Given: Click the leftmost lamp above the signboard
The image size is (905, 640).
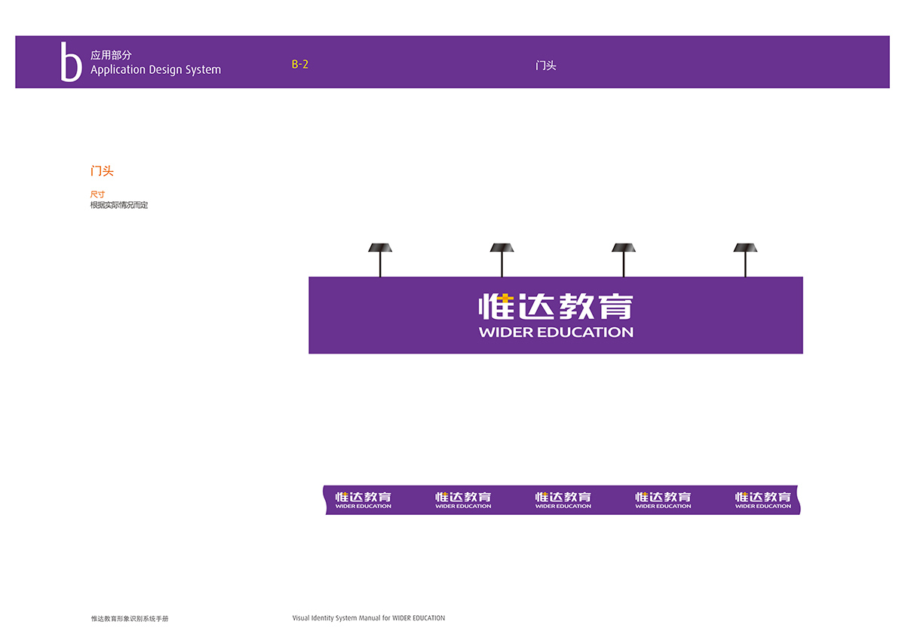Looking at the screenshot, I should pyautogui.click(x=380, y=249).
